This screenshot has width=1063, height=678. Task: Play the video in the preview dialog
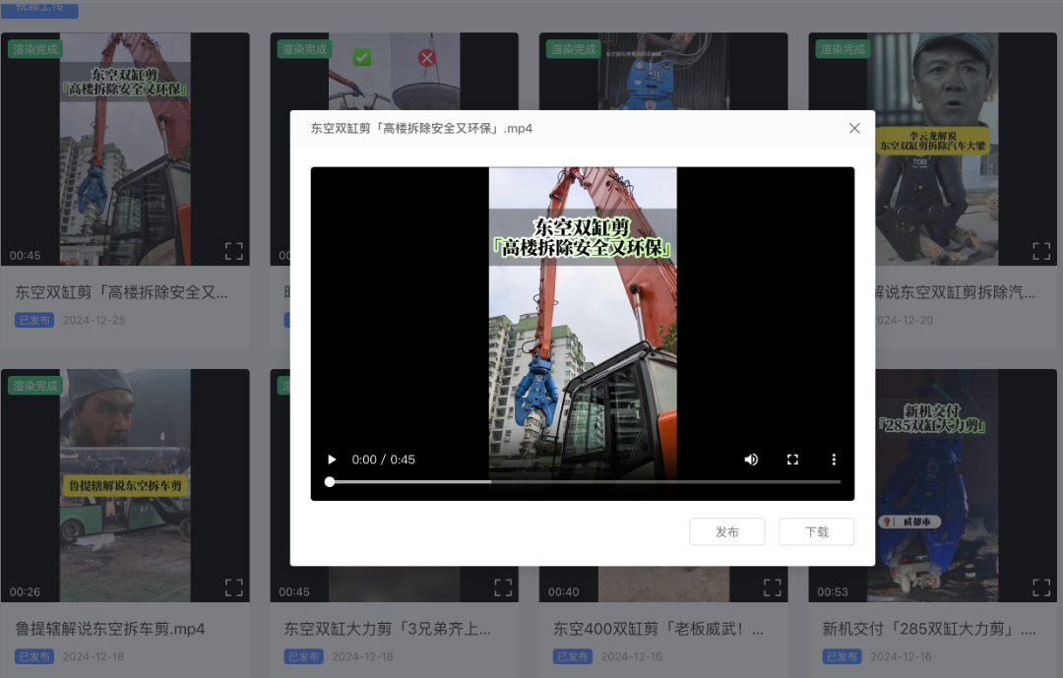click(332, 460)
